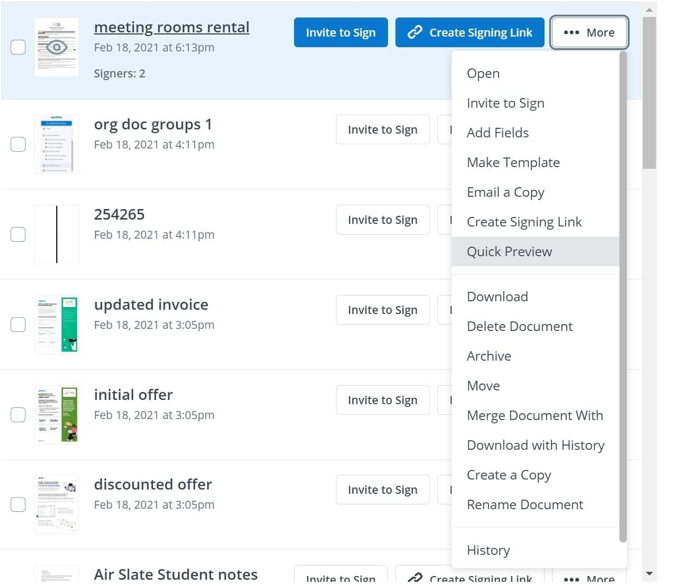Tick the checkbox for meeting rooms rental
This screenshot has height=584, width=673.
[x=18, y=47]
